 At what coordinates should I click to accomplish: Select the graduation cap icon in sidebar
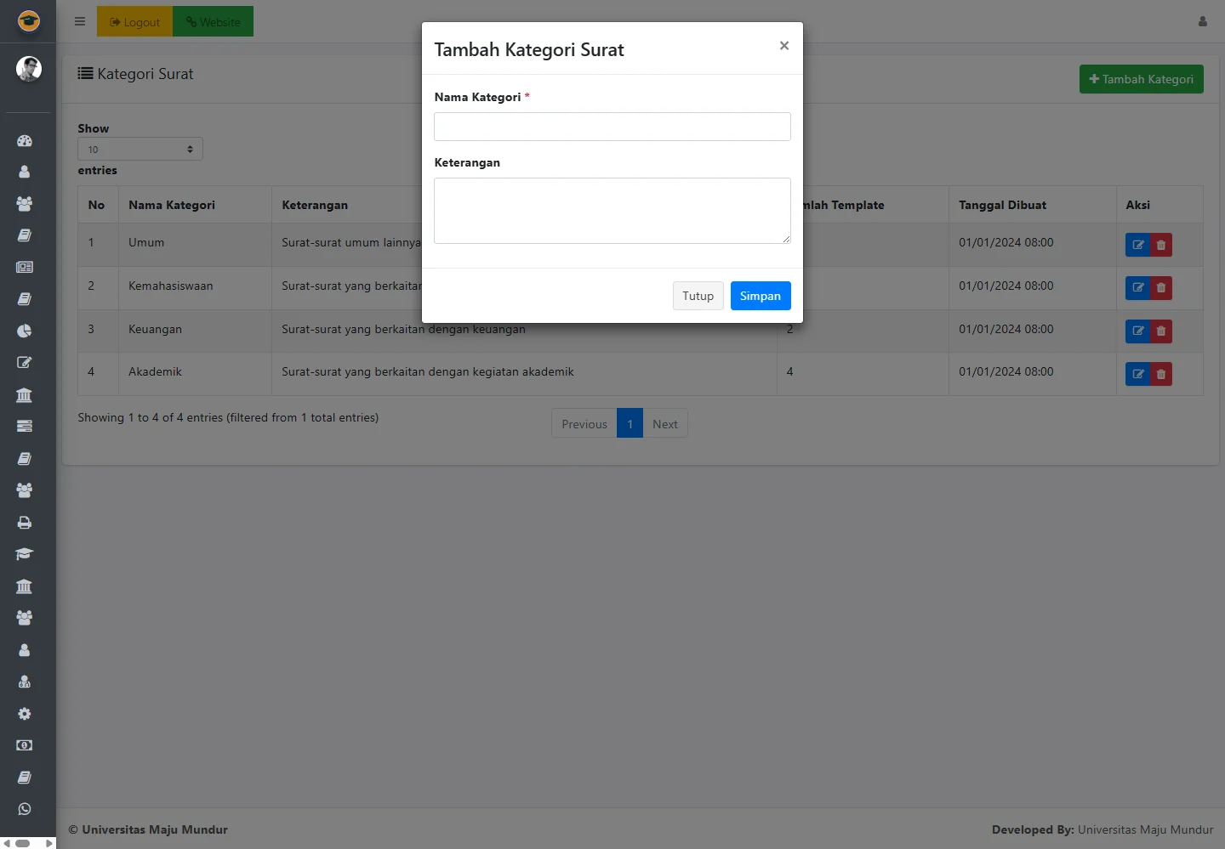click(x=25, y=554)
